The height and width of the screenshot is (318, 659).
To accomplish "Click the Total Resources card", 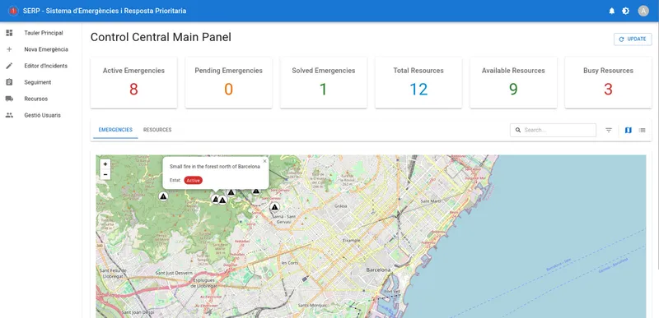I will (418, 82).
